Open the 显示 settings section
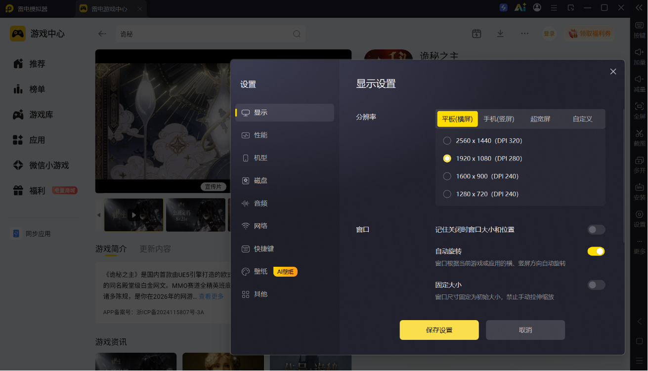 click(x=285, y=113)
